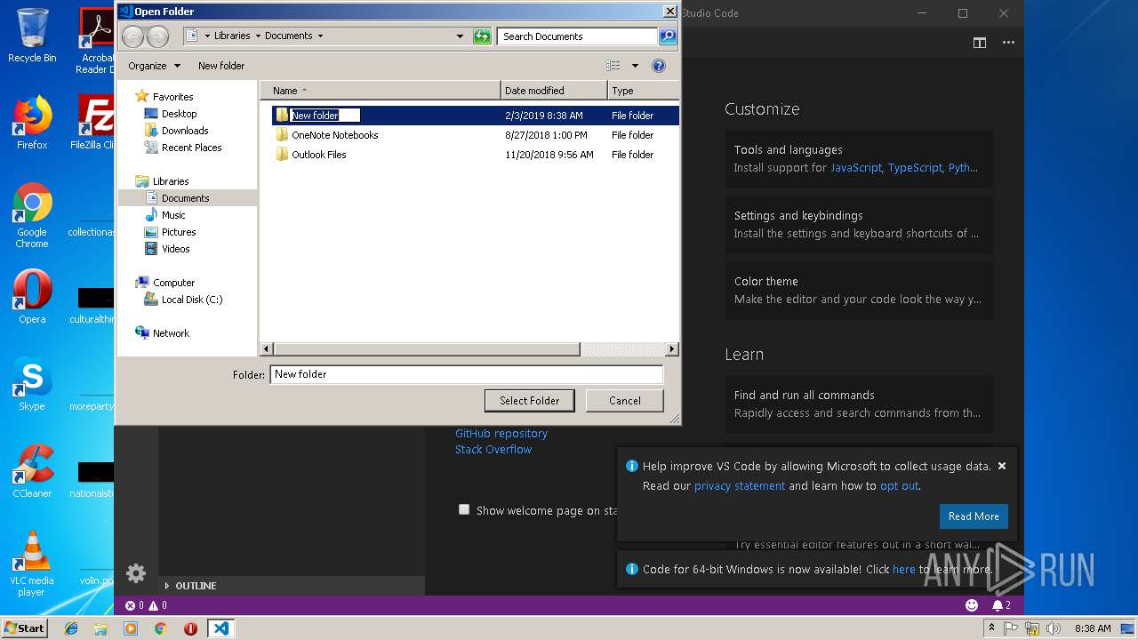Expand the Libraries breadcrumb arrow
Viewport: 1138px width, 640px height.
pos(258,36)
